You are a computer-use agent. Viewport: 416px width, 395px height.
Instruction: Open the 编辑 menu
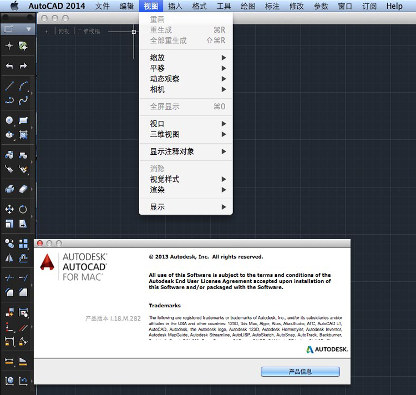pyautogui.click(x=127, y=6)
